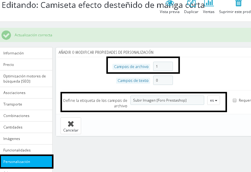Click the 'Actualización correcta' message
The image size is (251, 172).
[33, 35]
